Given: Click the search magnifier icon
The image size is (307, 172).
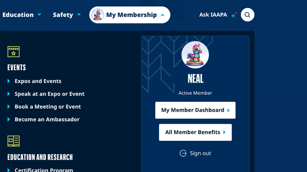Looking at the screenshot, I should pyautogui.click(x=247, y=15).
